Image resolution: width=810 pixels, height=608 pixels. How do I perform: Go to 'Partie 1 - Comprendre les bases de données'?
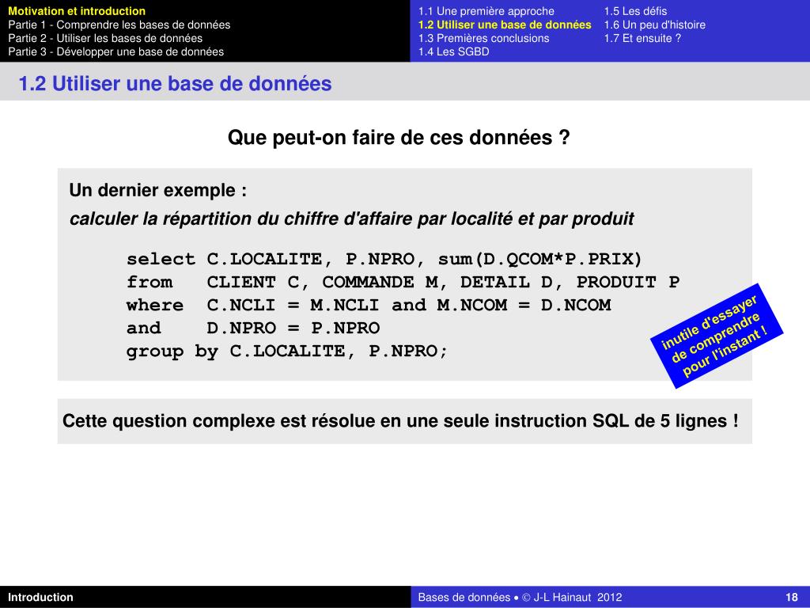point(119,25)
